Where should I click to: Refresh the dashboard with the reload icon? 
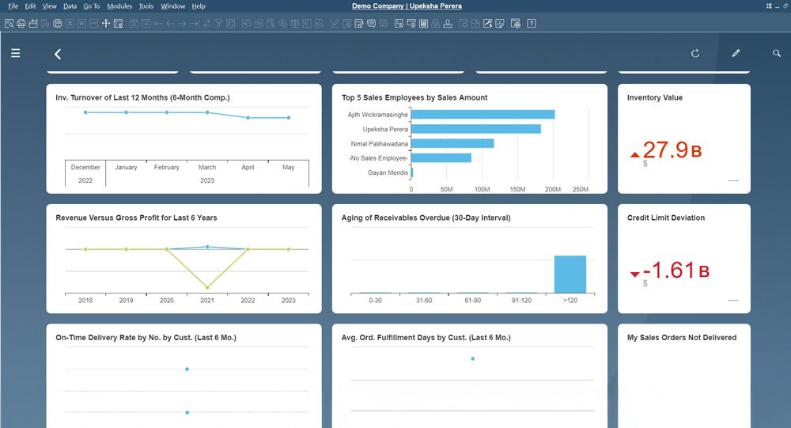695,53
